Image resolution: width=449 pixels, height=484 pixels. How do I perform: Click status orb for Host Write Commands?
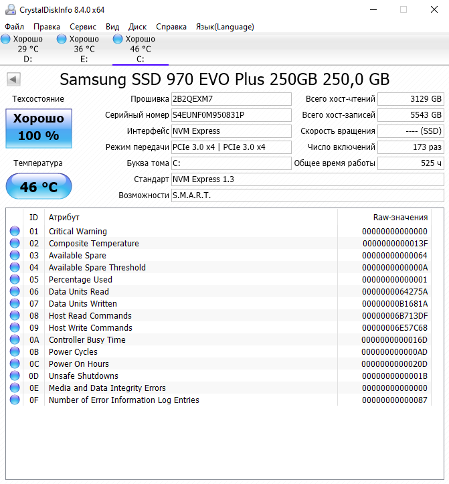tap(15, 327)
